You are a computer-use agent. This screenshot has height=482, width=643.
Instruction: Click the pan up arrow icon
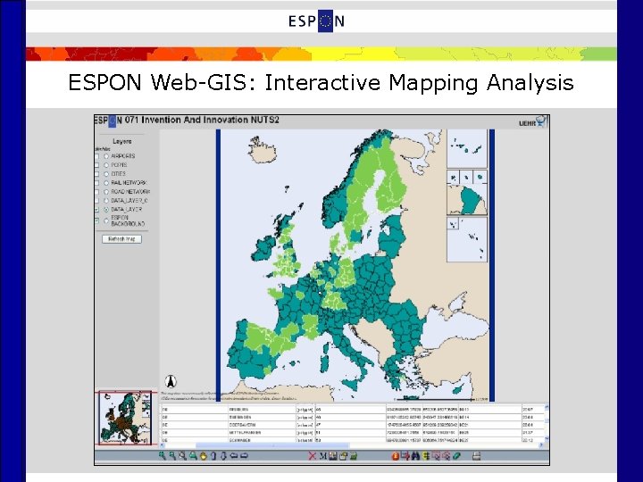pos(213,455)
